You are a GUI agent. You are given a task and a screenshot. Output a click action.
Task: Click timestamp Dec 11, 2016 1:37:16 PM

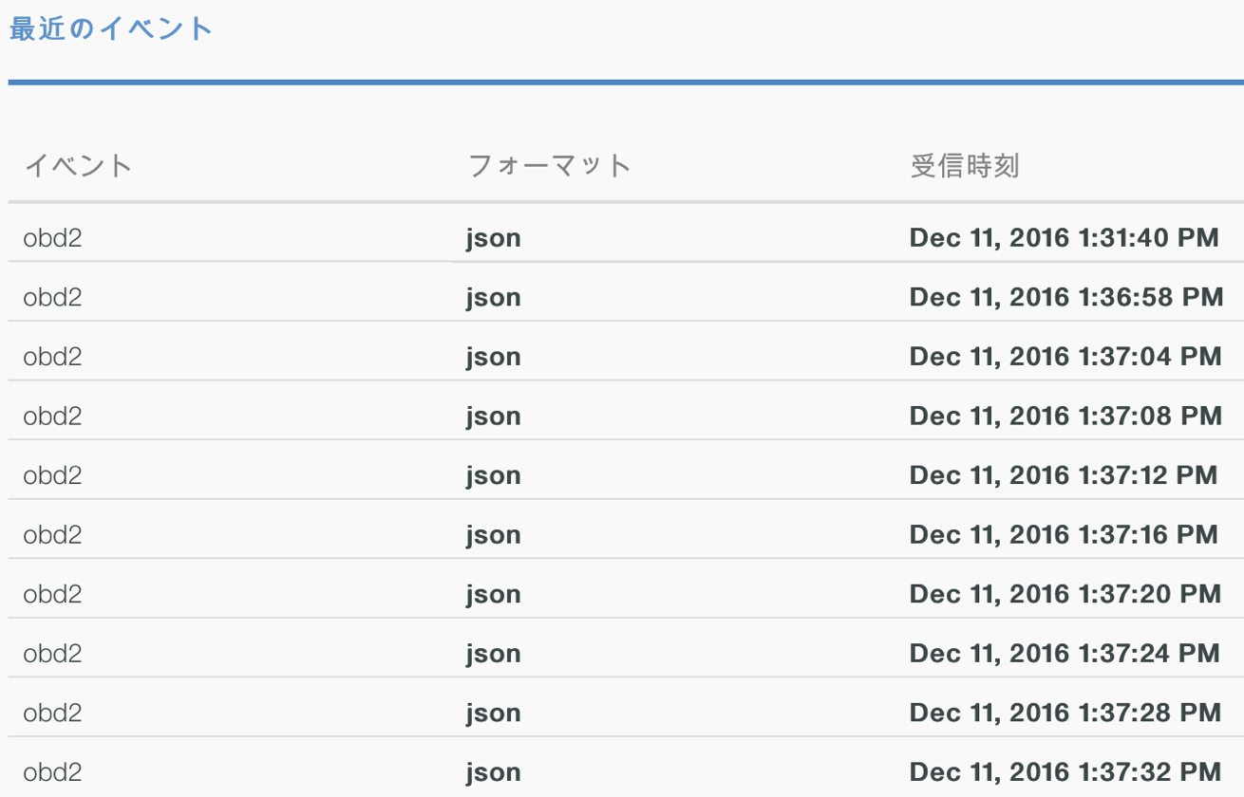(1064, 534)
